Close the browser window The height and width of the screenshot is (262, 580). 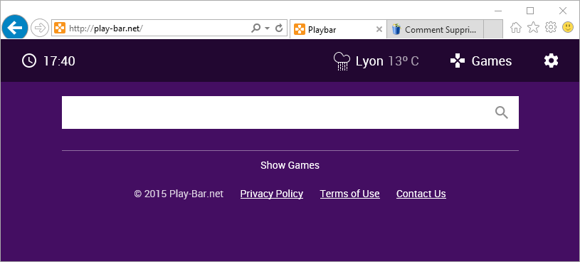pos(563,11)
